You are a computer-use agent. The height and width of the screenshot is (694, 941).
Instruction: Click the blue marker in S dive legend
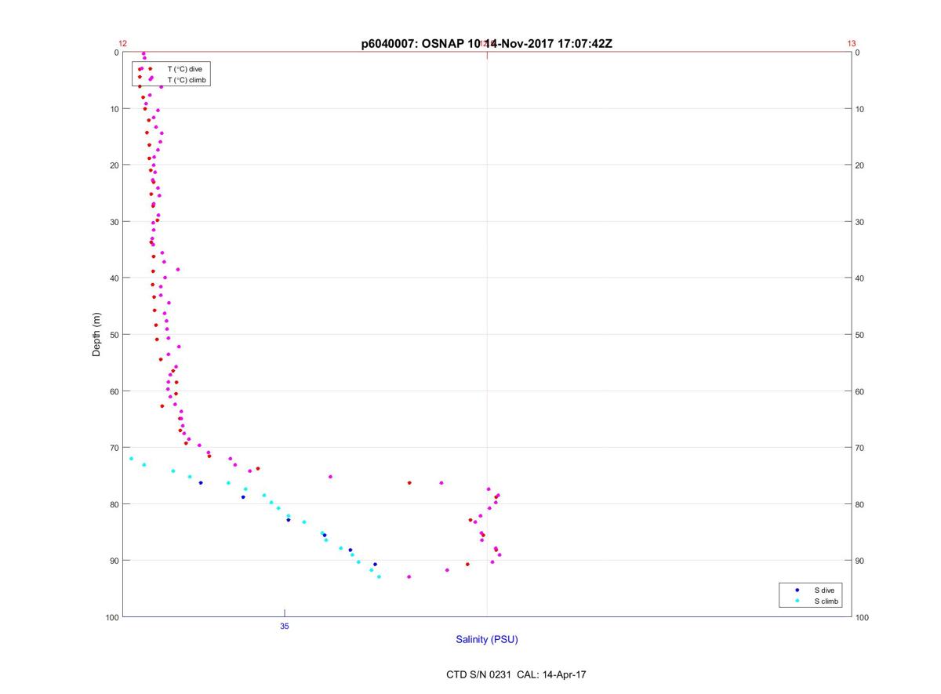(797, 590)
